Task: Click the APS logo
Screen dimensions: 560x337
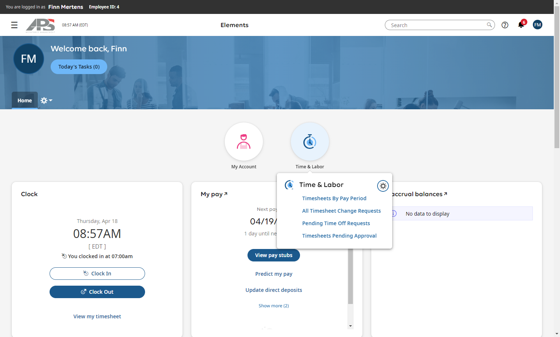Action: 40,25
